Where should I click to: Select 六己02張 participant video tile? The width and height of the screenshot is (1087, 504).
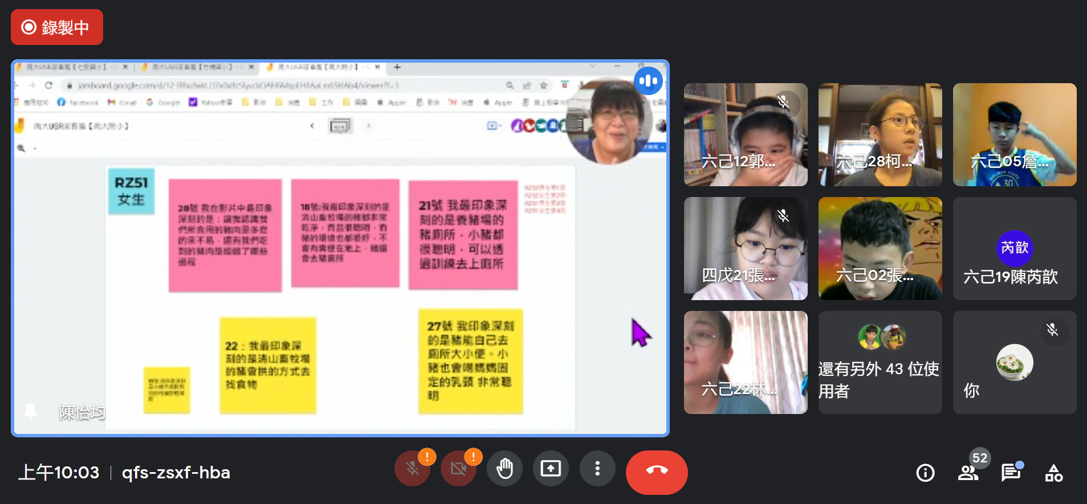click(x=880, y=248)
